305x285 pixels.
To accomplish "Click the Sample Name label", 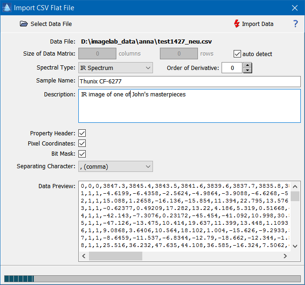I will pyautogui.click(x=56, y=81).
